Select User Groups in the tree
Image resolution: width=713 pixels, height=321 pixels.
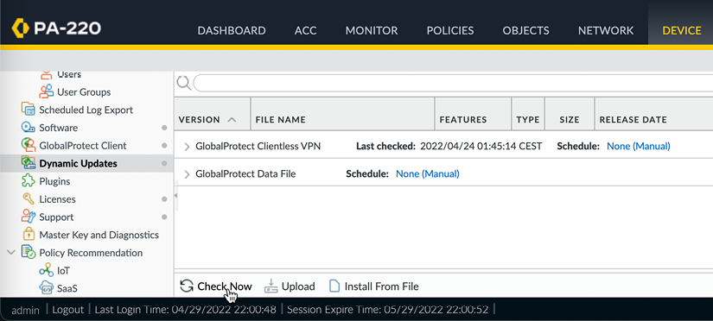coord(84,91)
